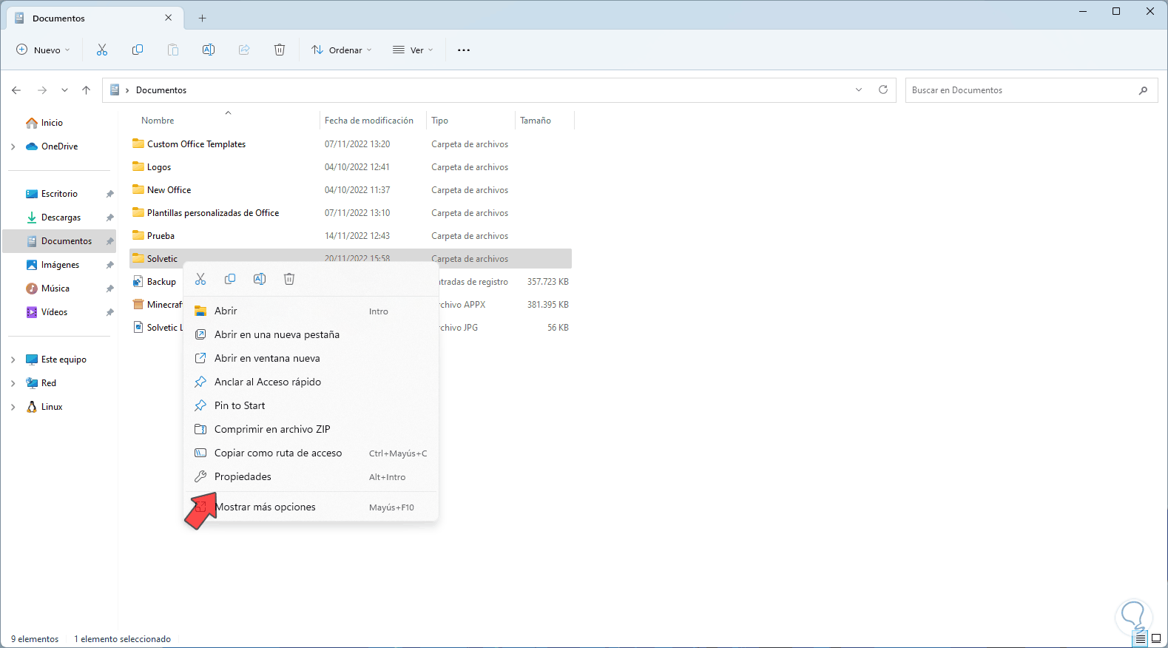Switch to details view icon in status bar
The width and height of the screenshot is (1168, 648).
[1141, 638]
